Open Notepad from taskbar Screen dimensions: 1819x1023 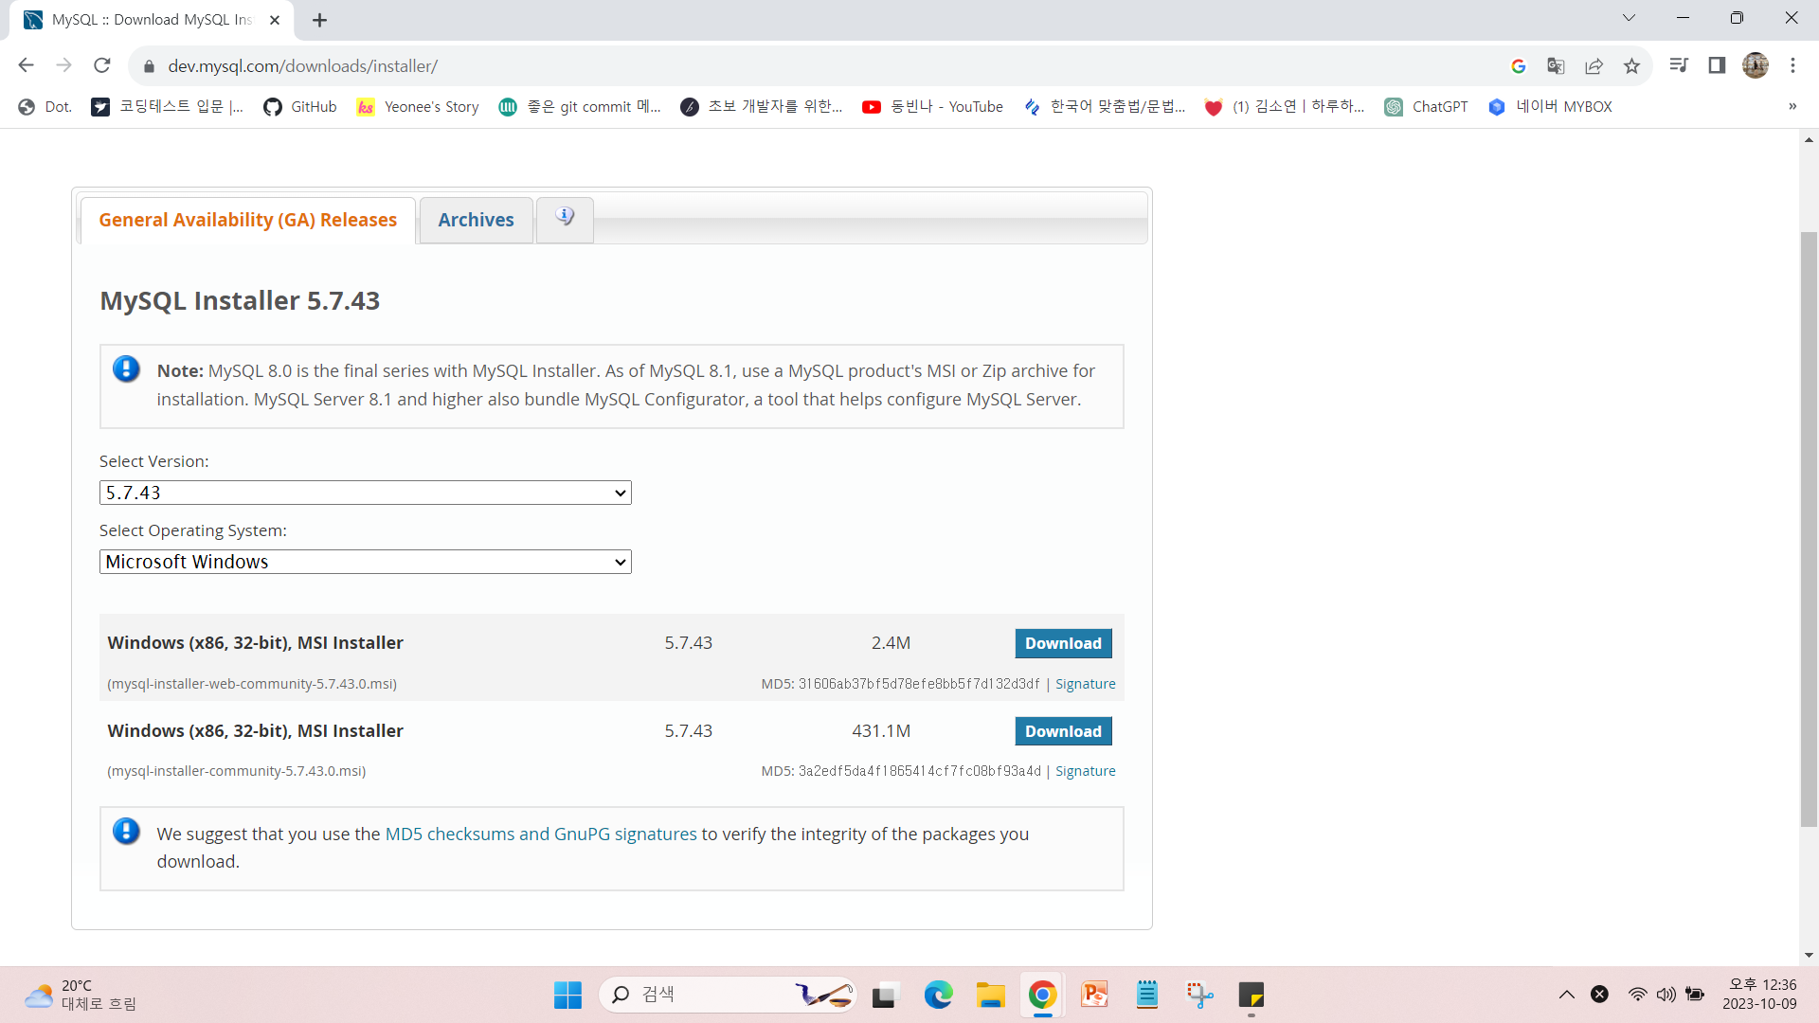click(x=1147, y=995)
